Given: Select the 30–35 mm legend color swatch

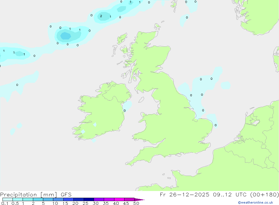Looking at the screenshot, I should (99, 199).
